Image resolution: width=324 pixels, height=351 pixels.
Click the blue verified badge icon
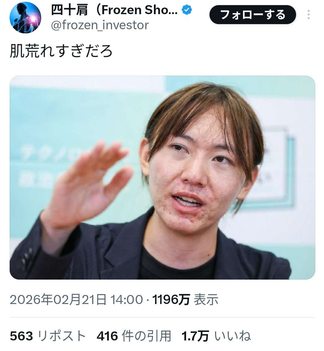click(x=187, y=10)
